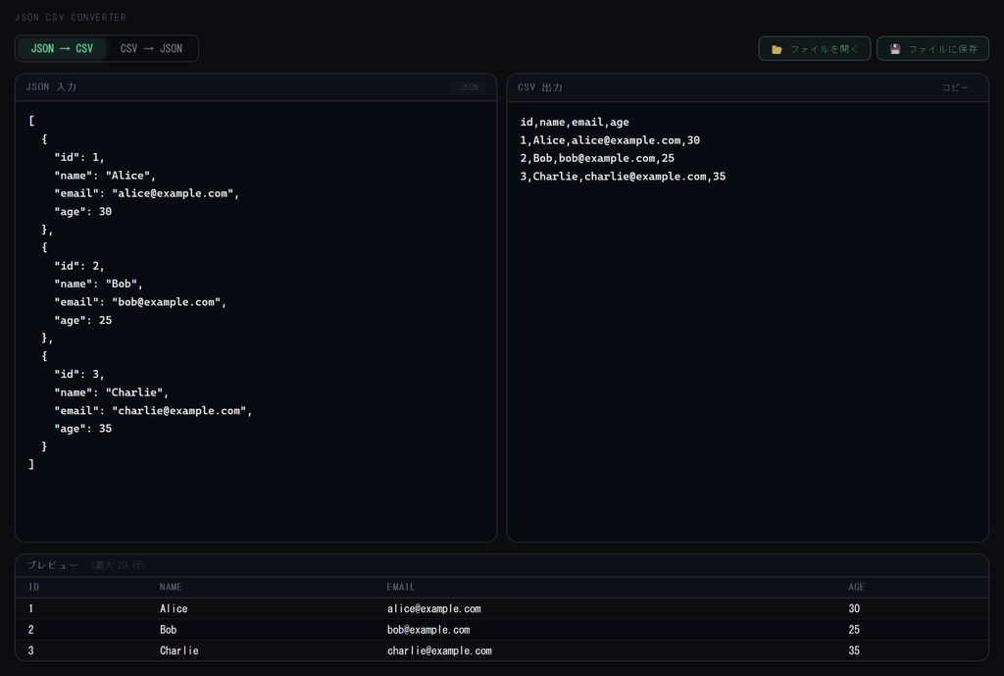
Task: Save output with ファイルに保存
Action: (933, 49)
